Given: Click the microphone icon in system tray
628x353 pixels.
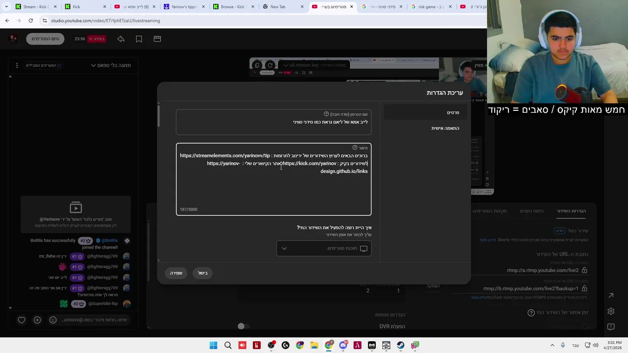Looking at the screenshot, I should coord(563,345).
